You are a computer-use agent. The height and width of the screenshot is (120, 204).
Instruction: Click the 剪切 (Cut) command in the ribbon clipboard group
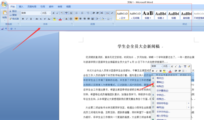tap(13, 11)
